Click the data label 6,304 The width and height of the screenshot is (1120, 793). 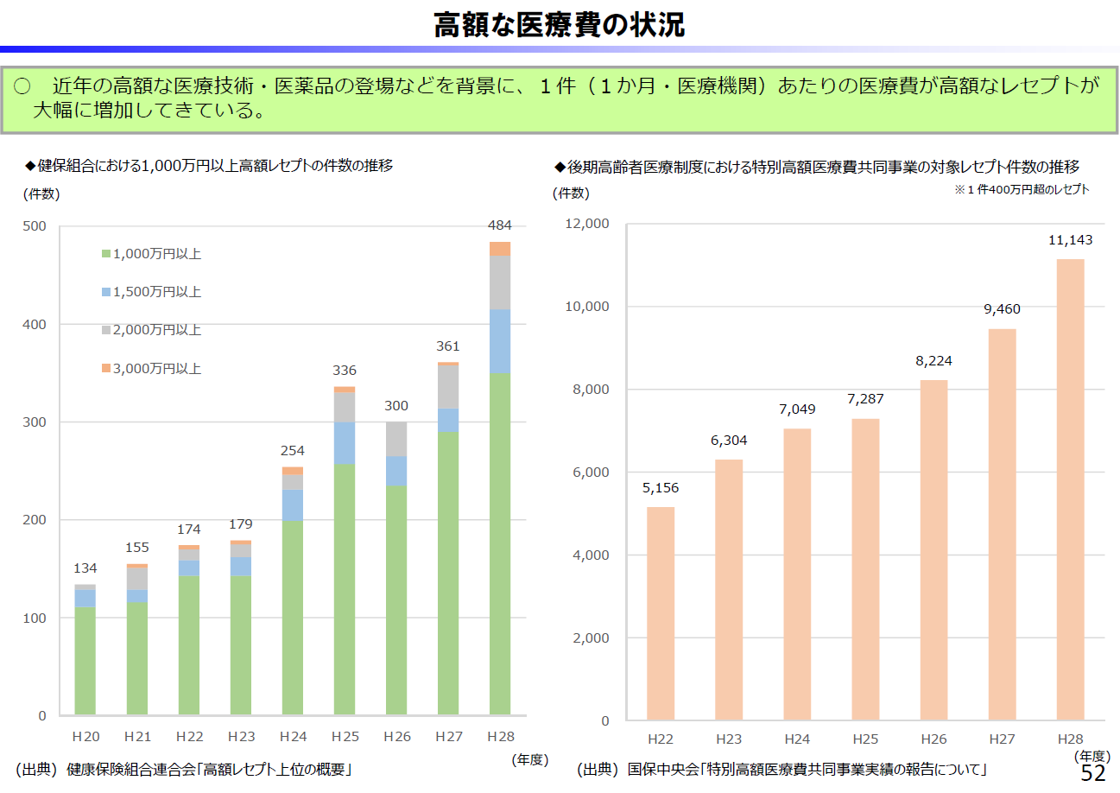(x=729, y=441)
